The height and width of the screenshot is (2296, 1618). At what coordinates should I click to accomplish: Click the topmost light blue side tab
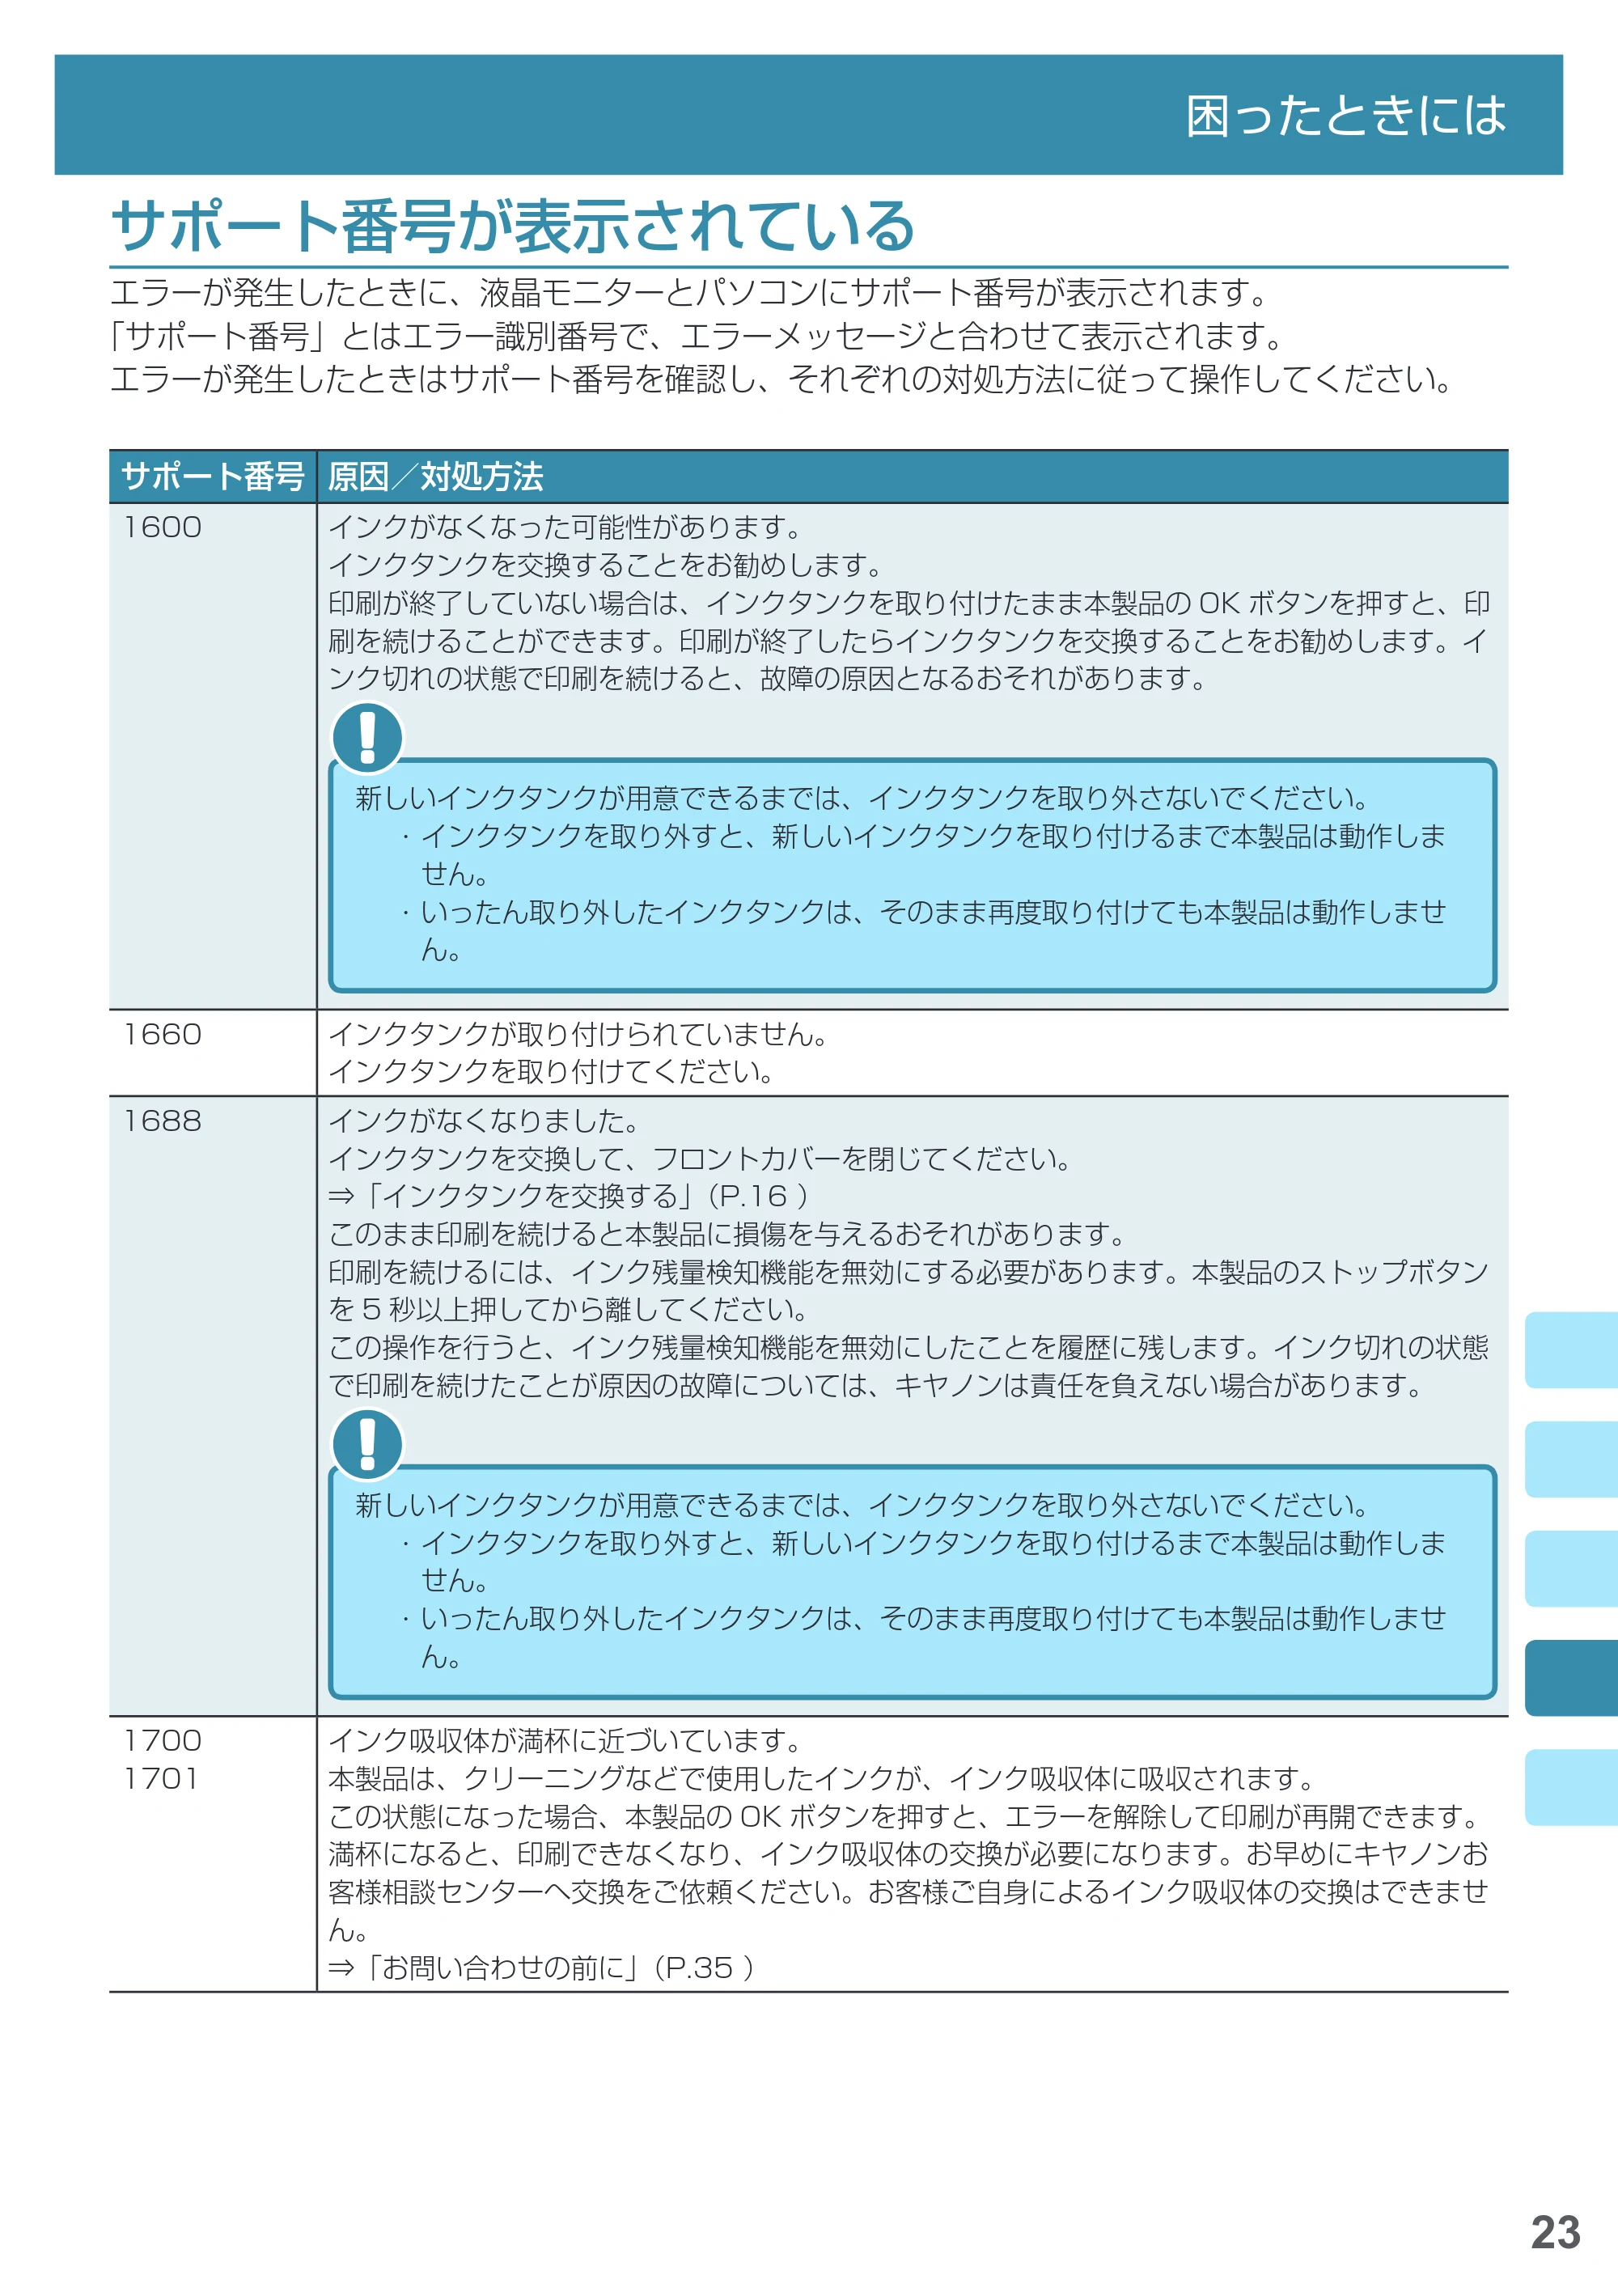[1571, 1350]
